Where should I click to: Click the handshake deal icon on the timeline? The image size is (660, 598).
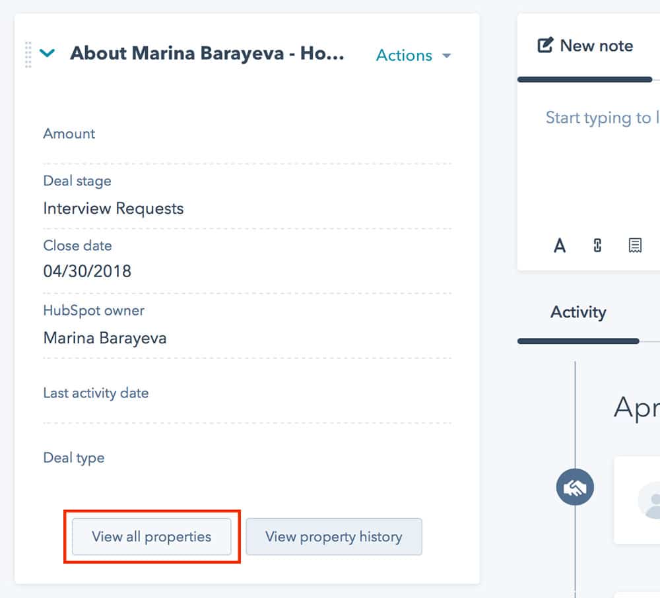(576, 486)
